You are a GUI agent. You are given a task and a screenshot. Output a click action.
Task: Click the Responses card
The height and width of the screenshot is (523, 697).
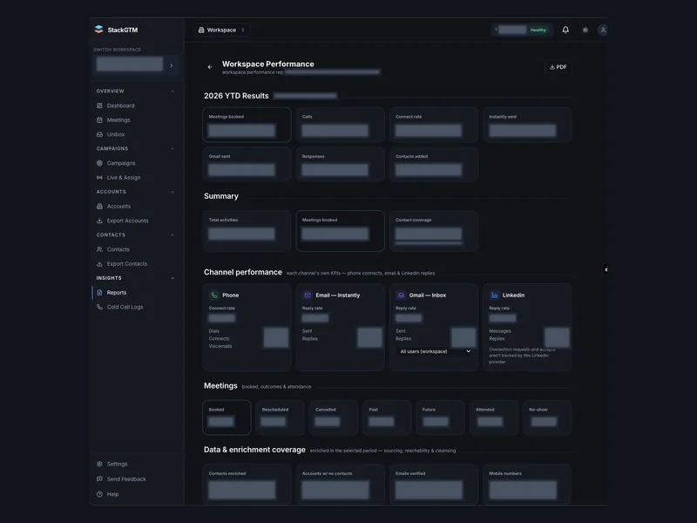point(340,164)
